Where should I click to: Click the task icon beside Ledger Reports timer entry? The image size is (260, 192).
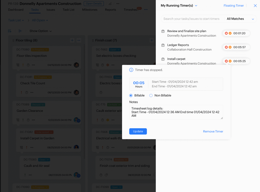tap(163, 45)
